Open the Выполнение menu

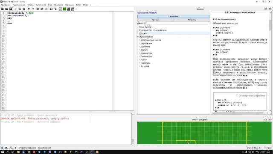pos(41,5)
